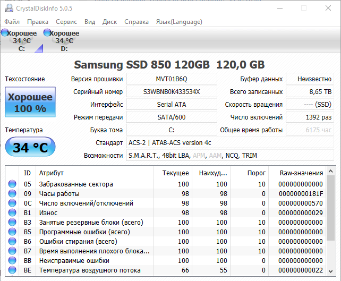
Task: Click the Порог column header
Action: (x=250, y=173)
